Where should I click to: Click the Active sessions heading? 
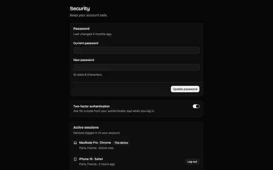pyautogui.click(x=86, y=127)
